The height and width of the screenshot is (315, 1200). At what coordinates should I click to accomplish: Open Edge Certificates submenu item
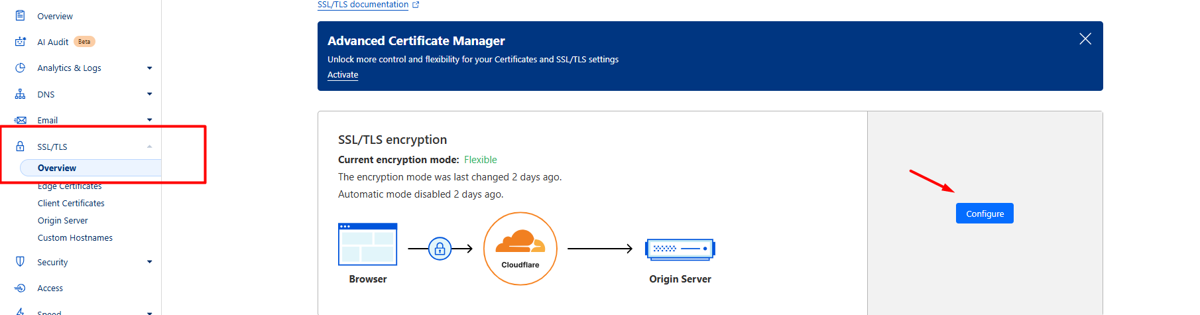(70, 186)
